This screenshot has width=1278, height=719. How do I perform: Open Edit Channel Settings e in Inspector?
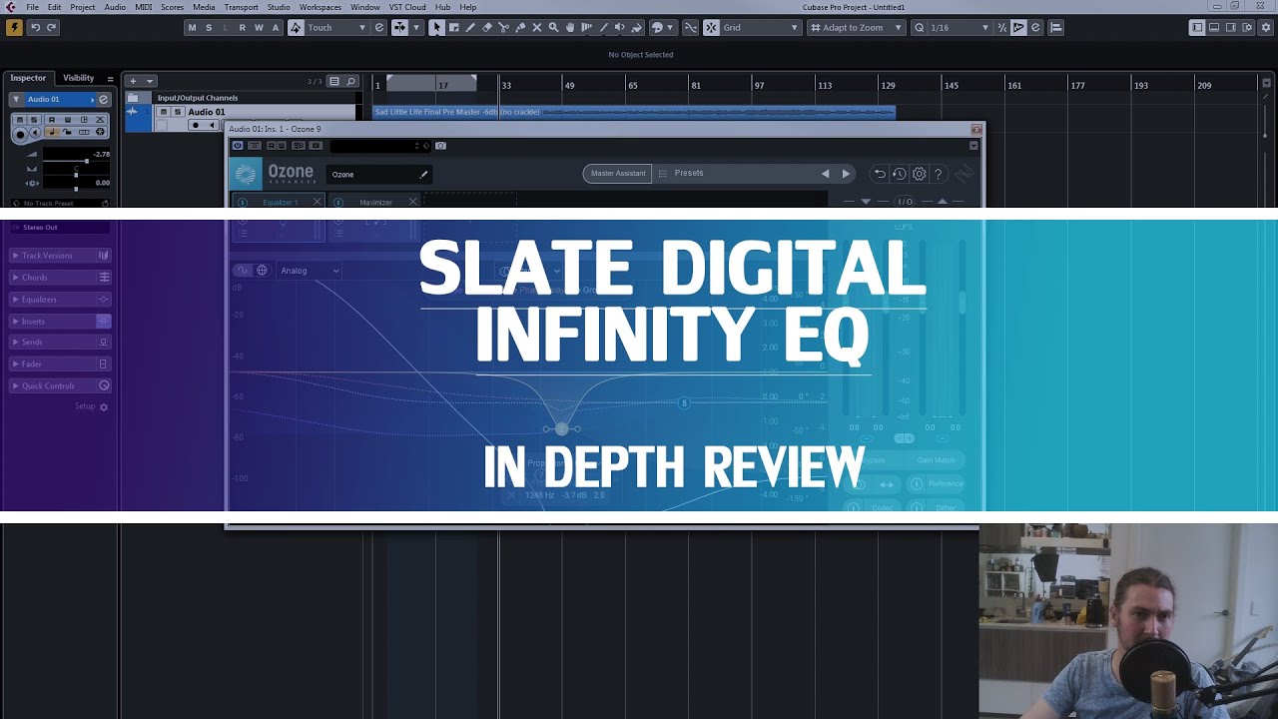[103, 99]
